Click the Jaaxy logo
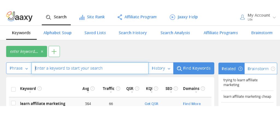Image resolution: width=280 pixels, height=117 pixels. point(19,17)
